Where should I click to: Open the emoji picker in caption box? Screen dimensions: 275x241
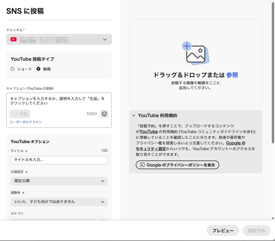(x=104, y=114)
